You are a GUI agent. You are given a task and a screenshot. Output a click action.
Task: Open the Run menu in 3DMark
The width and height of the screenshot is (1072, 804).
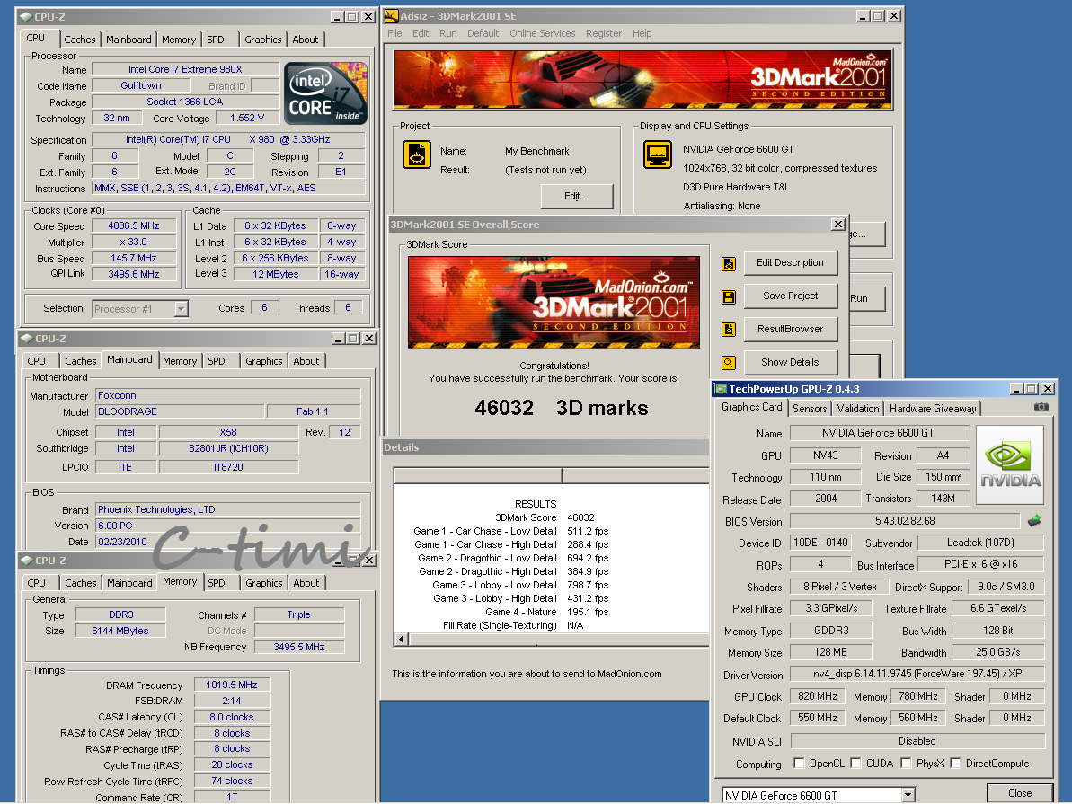point(447,33)
